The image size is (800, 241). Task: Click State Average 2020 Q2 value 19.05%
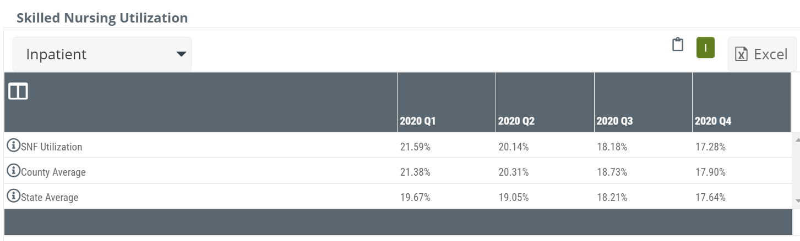pyautogui.click(x=514, y=198)
